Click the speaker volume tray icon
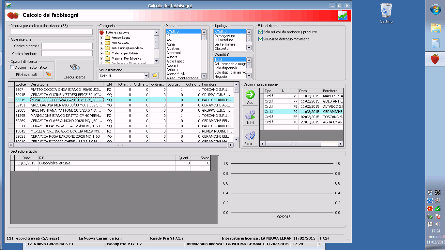This screenshot has width=445, height=250. (x=438, y=224)
